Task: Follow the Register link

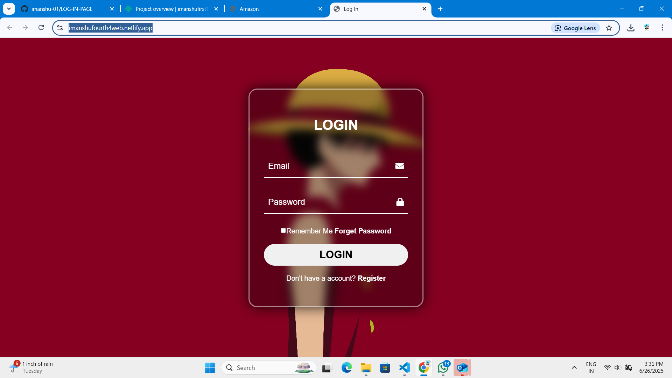Action: point(372,278)
